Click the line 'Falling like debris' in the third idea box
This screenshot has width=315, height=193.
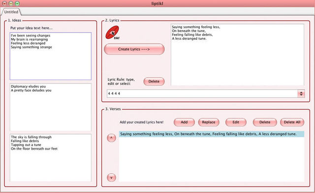25,141
